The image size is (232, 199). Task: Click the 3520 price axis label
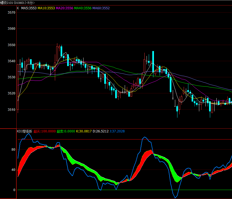pyautogui.click(x=11, y=93)
